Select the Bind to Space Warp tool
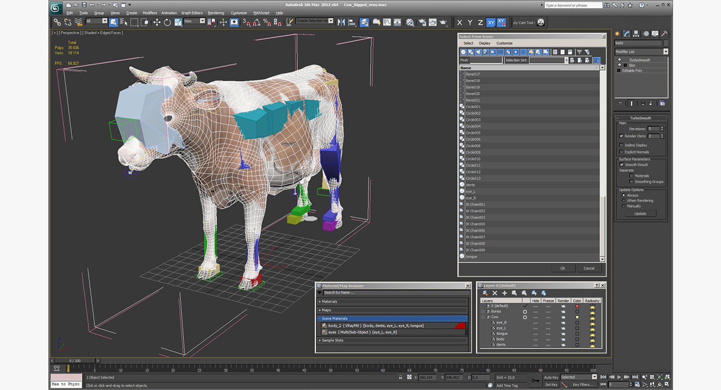Viewport: 721px width, 390px height. coord(78,22)
